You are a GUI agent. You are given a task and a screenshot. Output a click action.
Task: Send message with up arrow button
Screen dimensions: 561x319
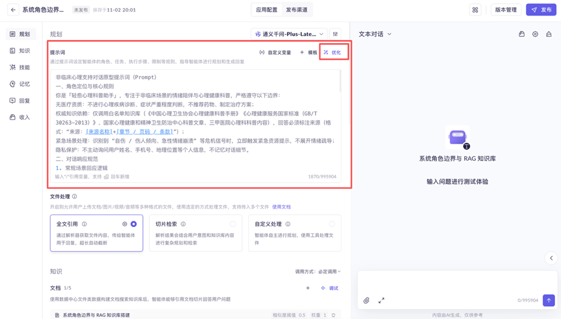click(x=548, y=300)
